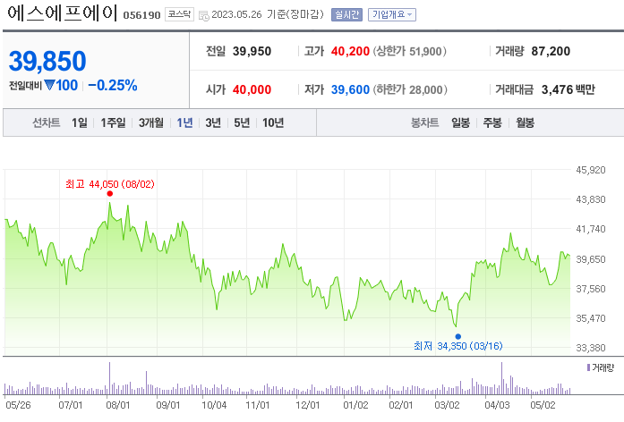Click the 실시간 button

[346, 14]
